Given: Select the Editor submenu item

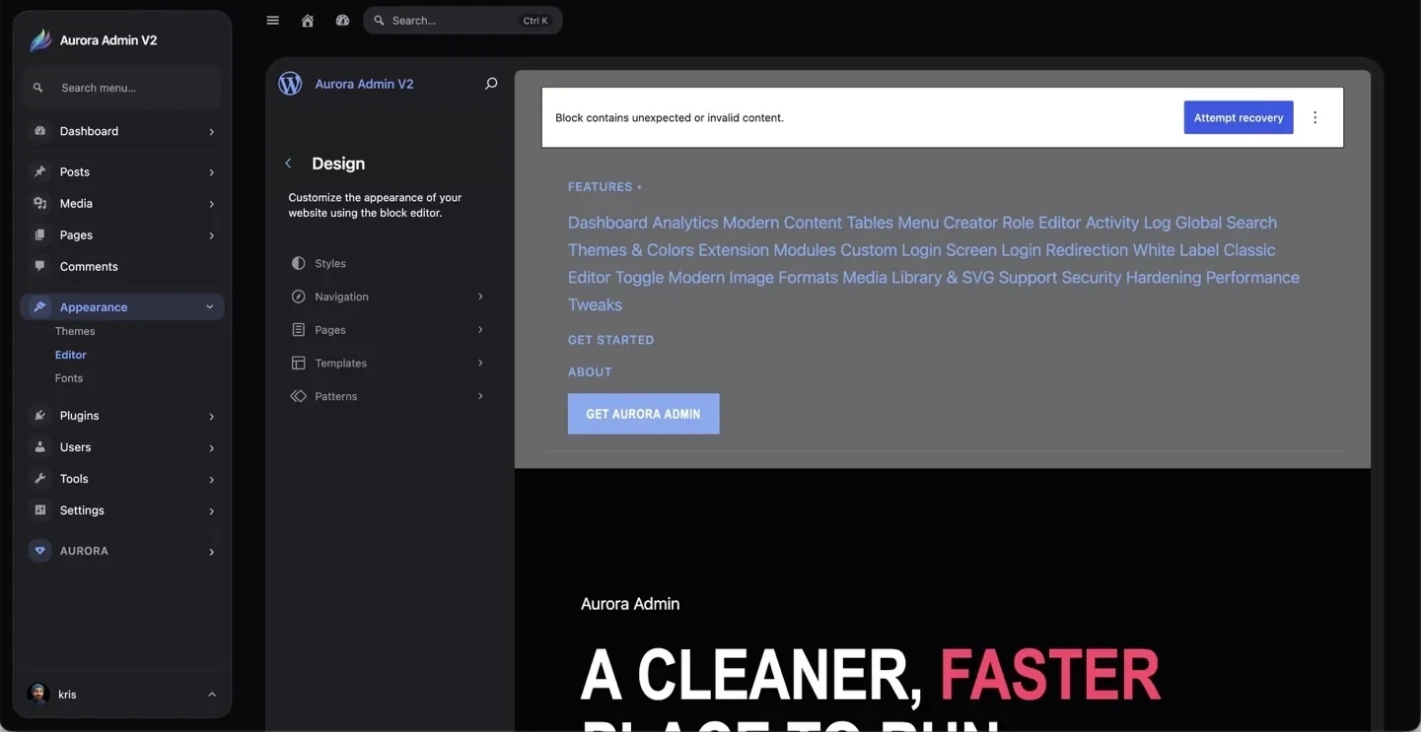Looking at the screenshot, I should pos(71,355).
